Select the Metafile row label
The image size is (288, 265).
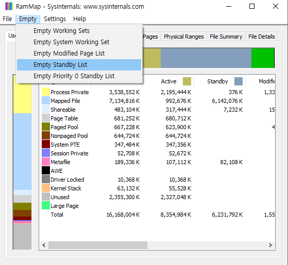point(60,162)
